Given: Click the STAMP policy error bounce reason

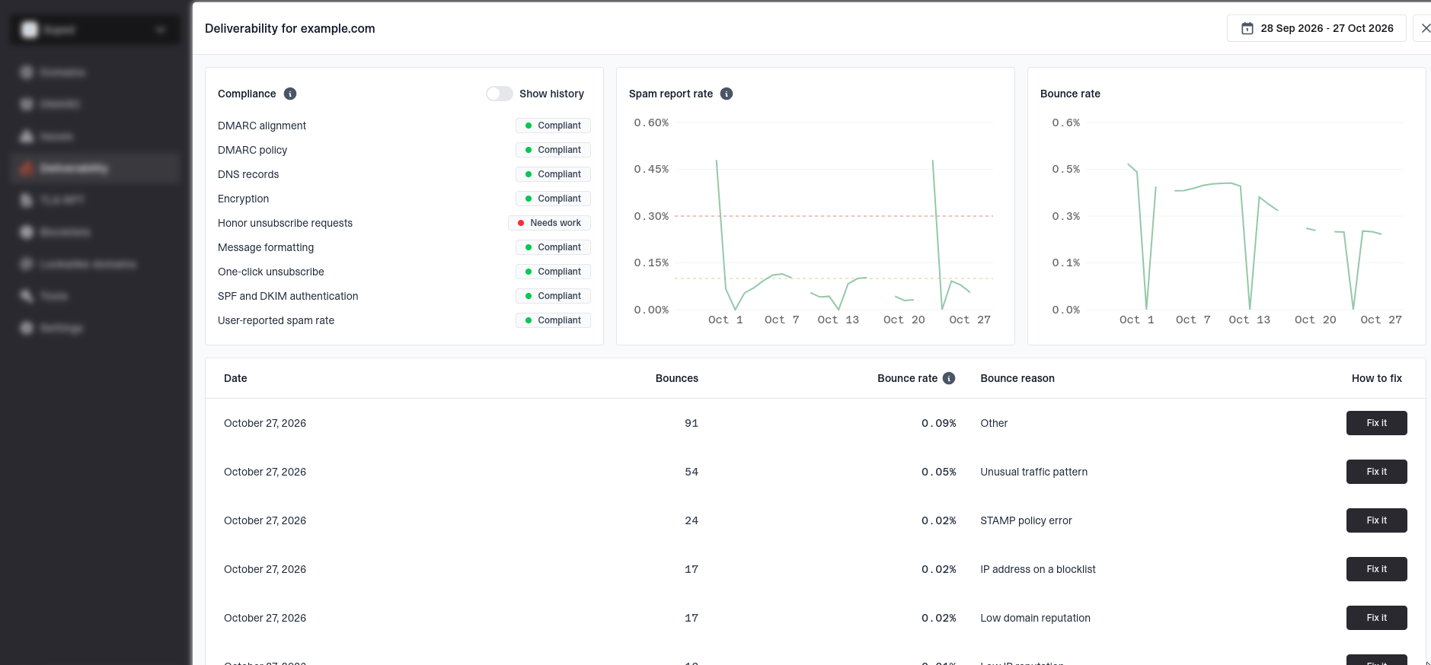Looking at the screenshot, I should click(1026, 520).
